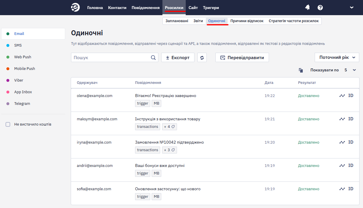Open message Вітаємо! Реєстрацію завершено

pyautogui.click(x=166, y=96)
